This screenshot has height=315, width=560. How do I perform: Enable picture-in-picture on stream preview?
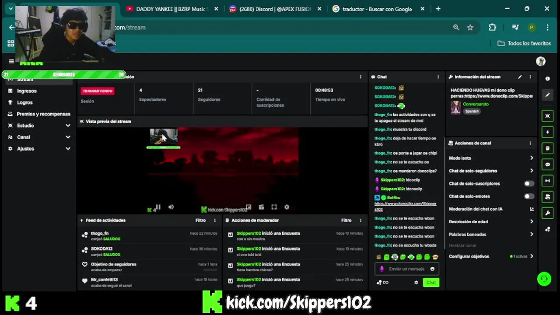click(248, 207)
